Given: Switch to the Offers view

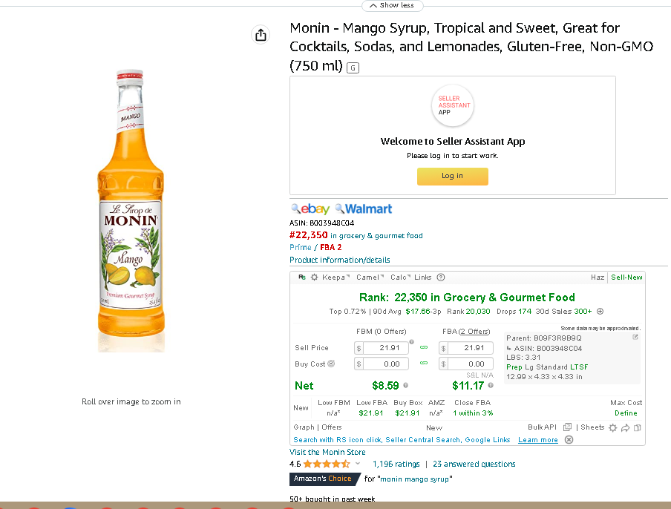Looking at the screenshot, I should click(332, 427).
